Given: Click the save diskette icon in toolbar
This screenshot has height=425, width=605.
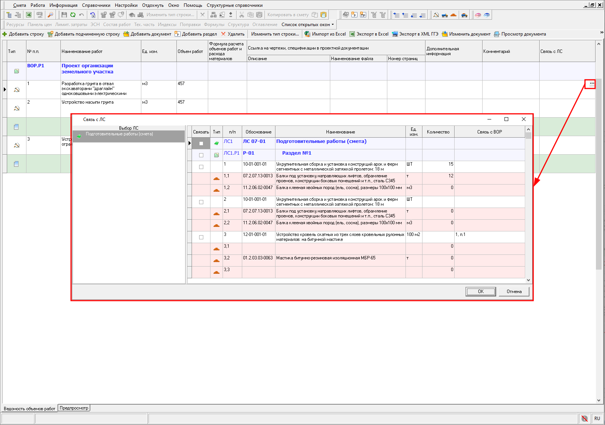Looking at the screenshot, I should pos(64,15).
